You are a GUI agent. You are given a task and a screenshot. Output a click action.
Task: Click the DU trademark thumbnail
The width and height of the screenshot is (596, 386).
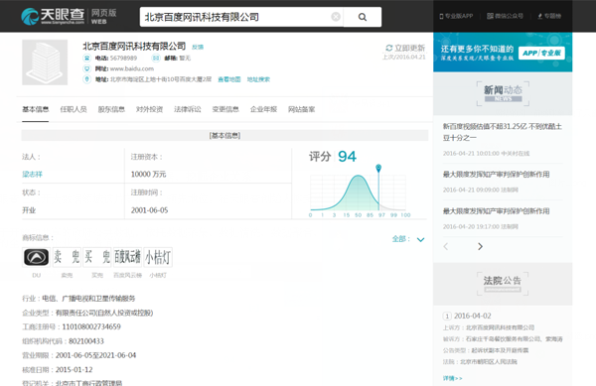pyautogui.click(x=36, y=257)
